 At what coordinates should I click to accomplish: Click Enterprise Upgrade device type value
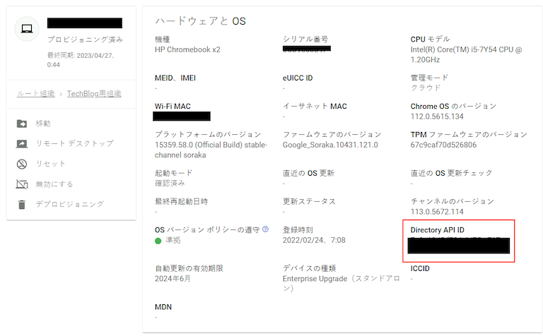click(341, 284)
